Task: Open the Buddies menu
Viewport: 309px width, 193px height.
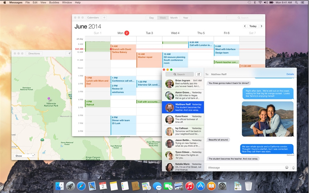Action: click(54, 2)
